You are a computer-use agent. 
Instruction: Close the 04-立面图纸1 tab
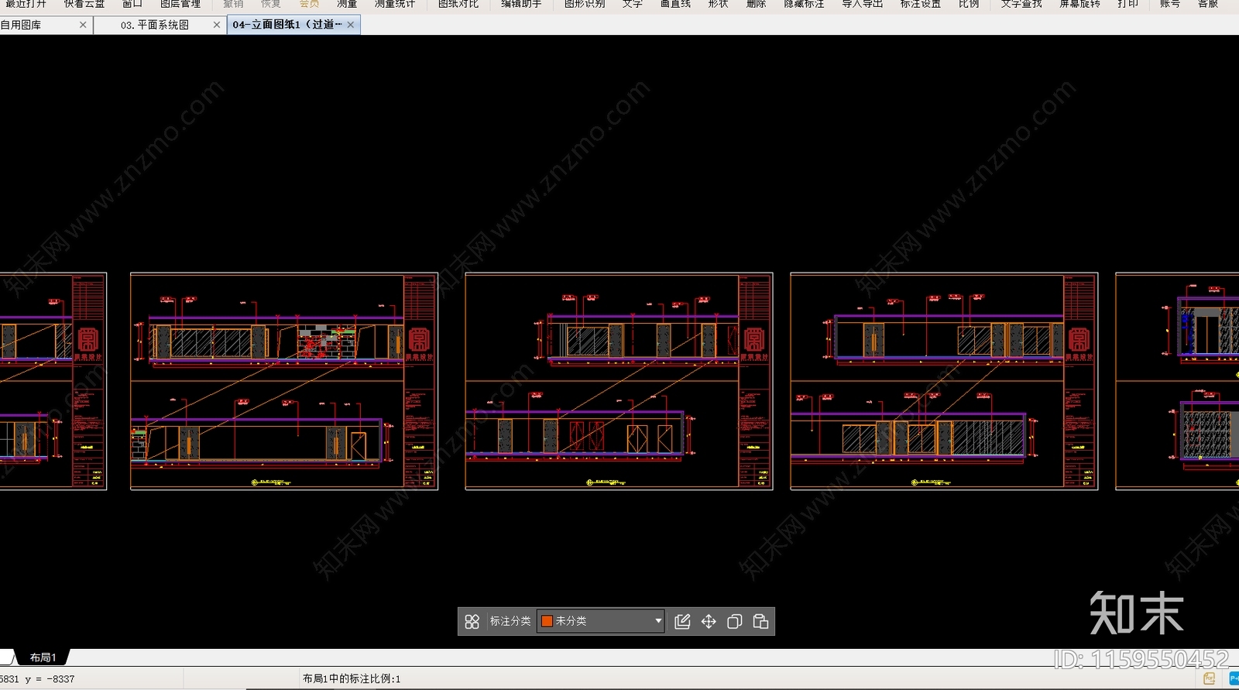351,25
